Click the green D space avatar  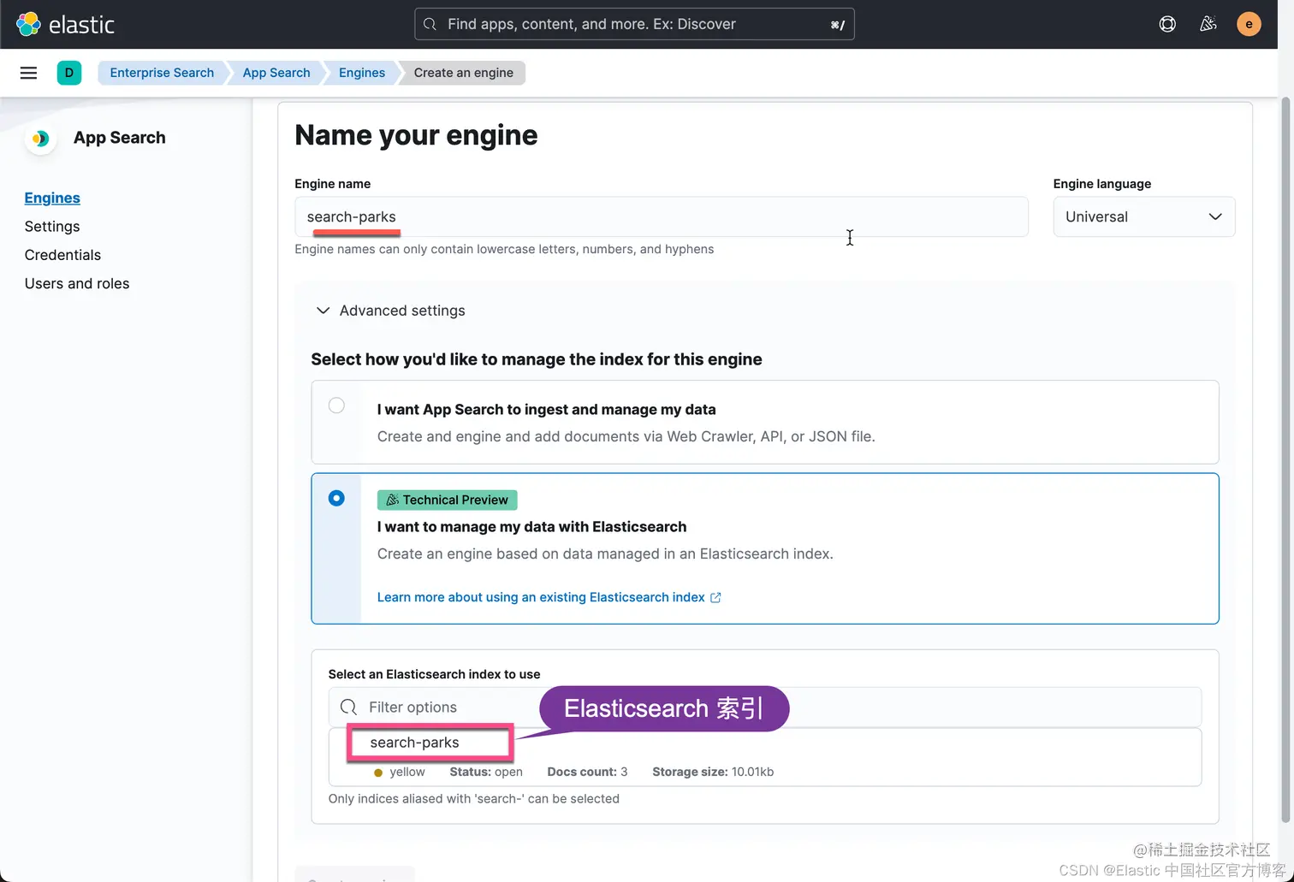point(69,73)
